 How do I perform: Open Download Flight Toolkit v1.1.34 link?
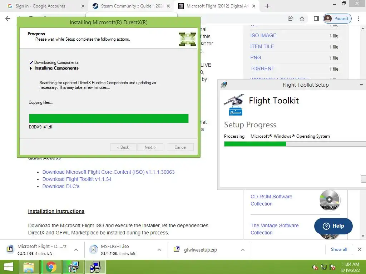pos(77,179)
